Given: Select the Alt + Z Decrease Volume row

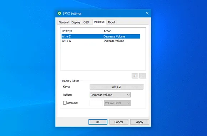Looking at the screenshot, I should point(101,36).
